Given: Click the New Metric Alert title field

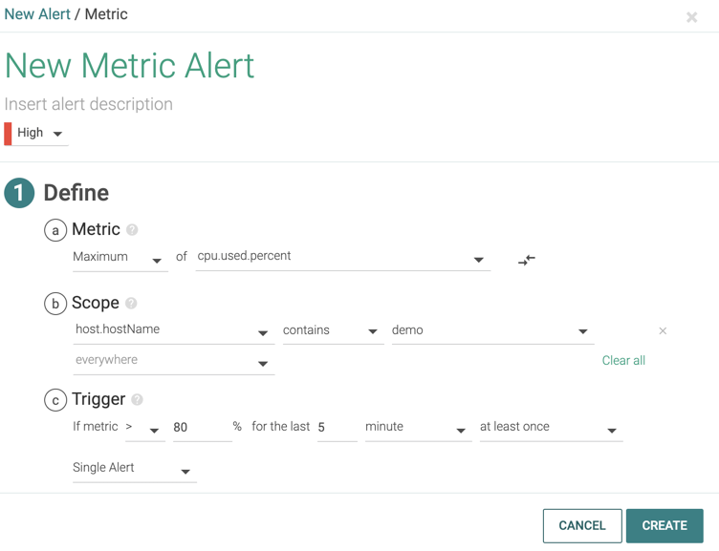Looking at the screenshot, I should (x=129, y=66).
